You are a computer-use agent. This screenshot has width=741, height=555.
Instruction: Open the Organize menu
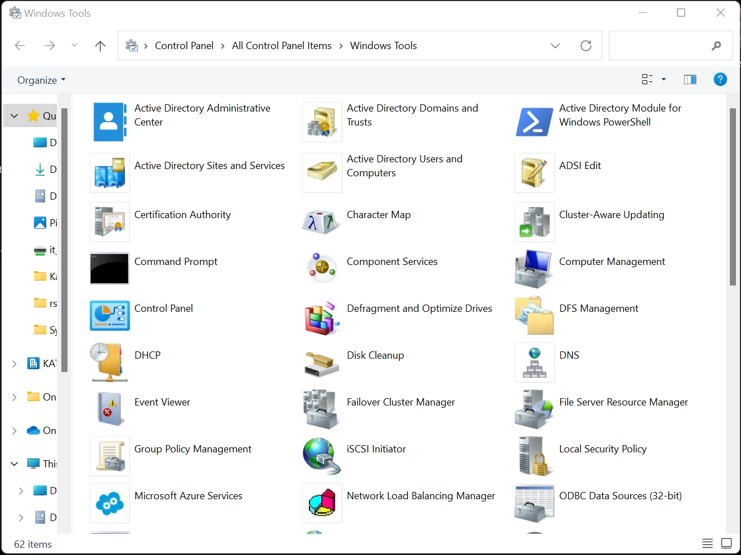point(41,80)
